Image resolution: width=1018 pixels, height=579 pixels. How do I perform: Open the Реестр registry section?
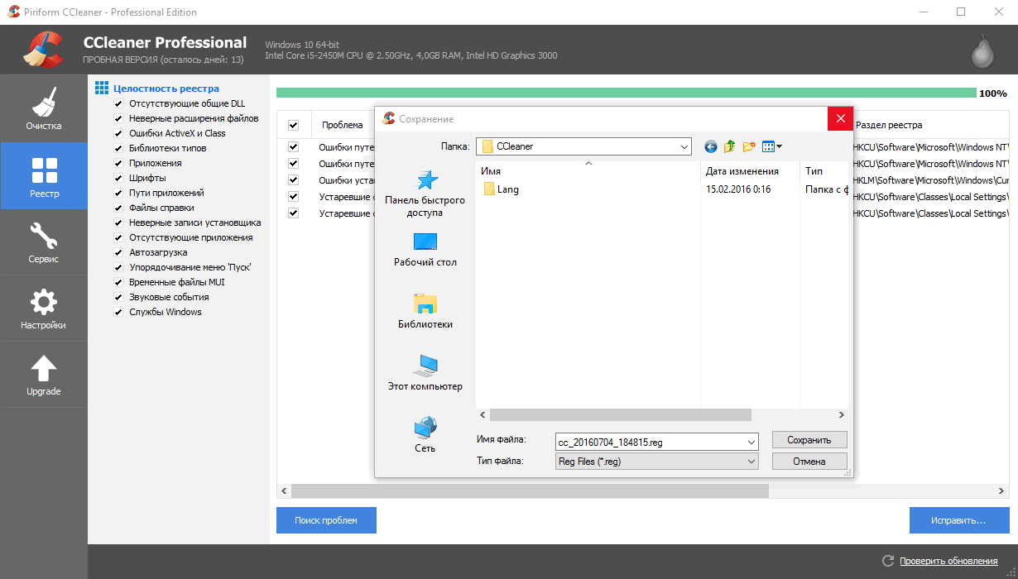pos(43,175)
